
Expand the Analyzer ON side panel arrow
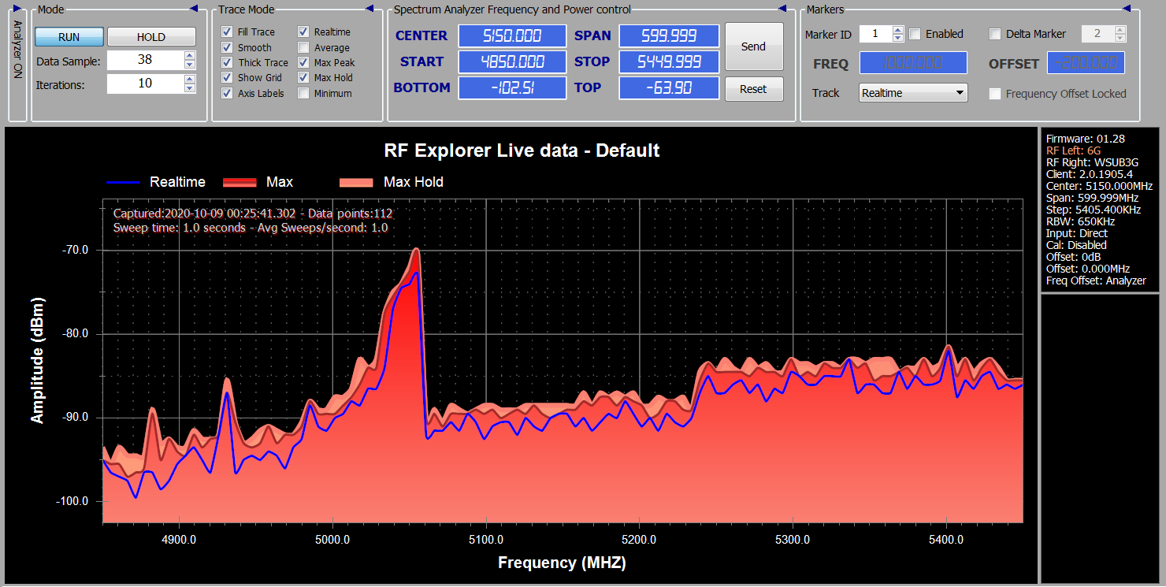click(17, 9)
